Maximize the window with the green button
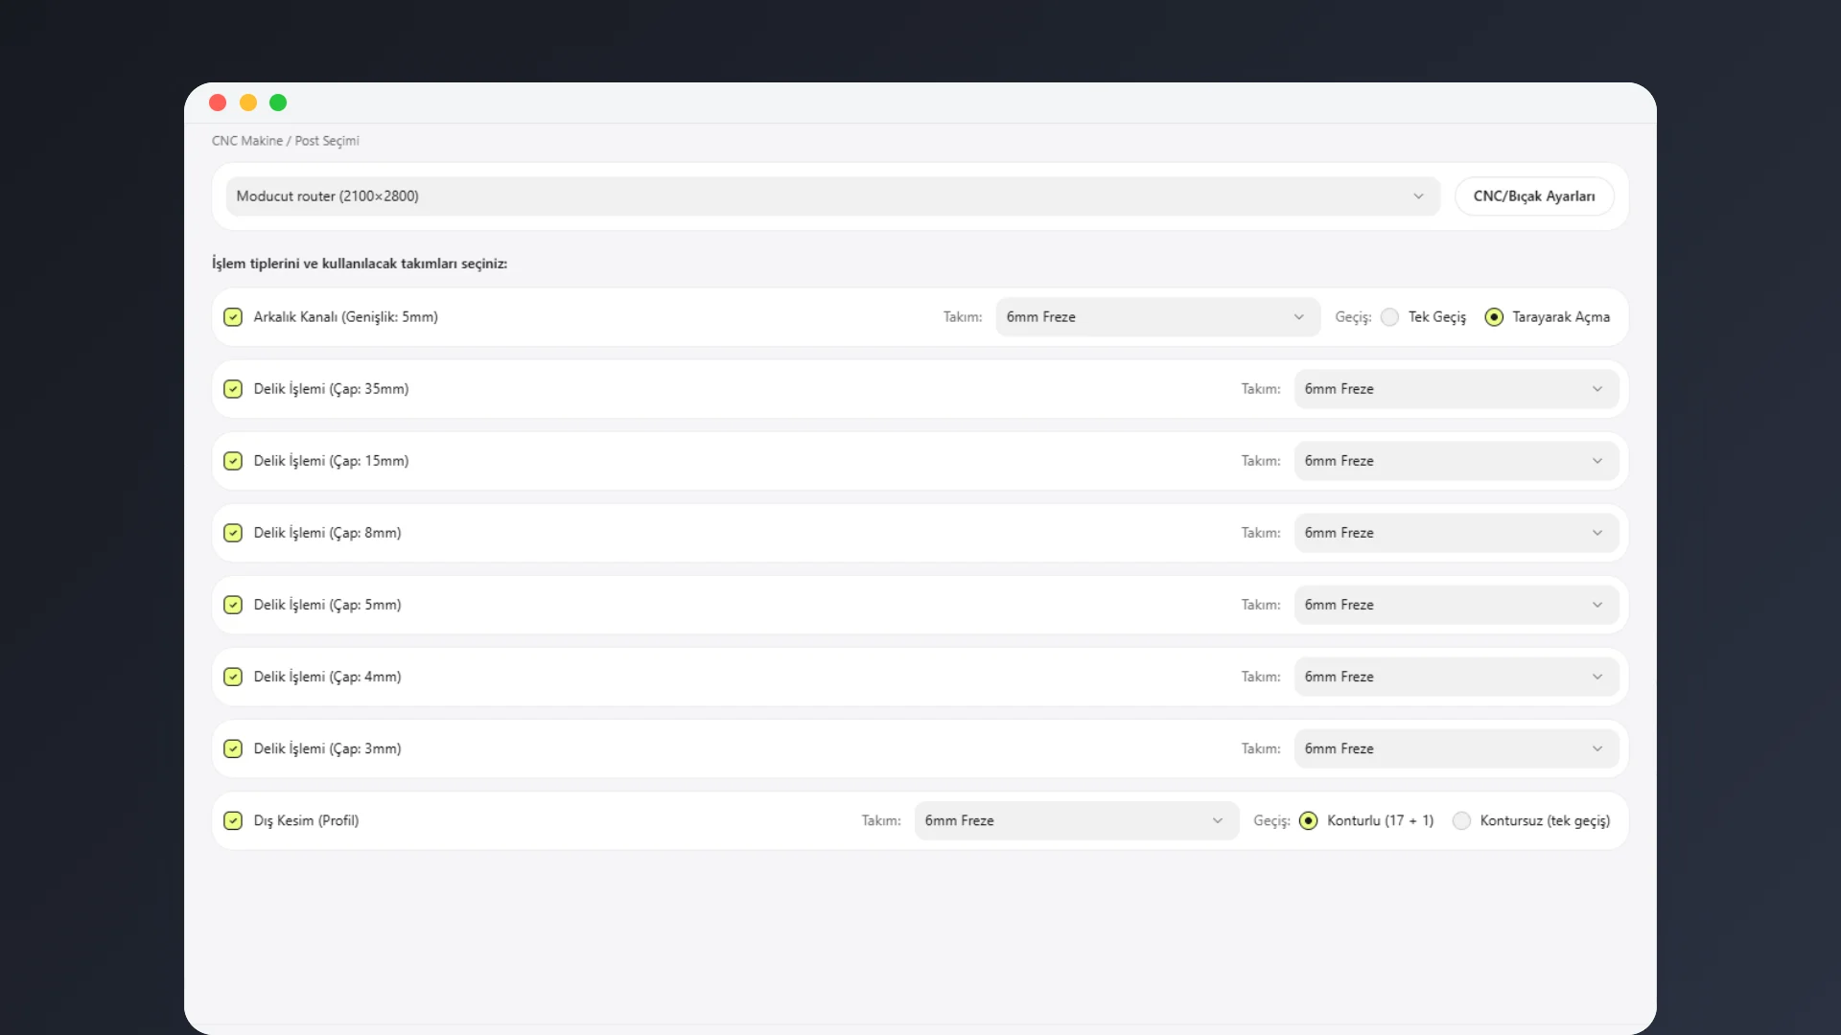 point(278,103)
